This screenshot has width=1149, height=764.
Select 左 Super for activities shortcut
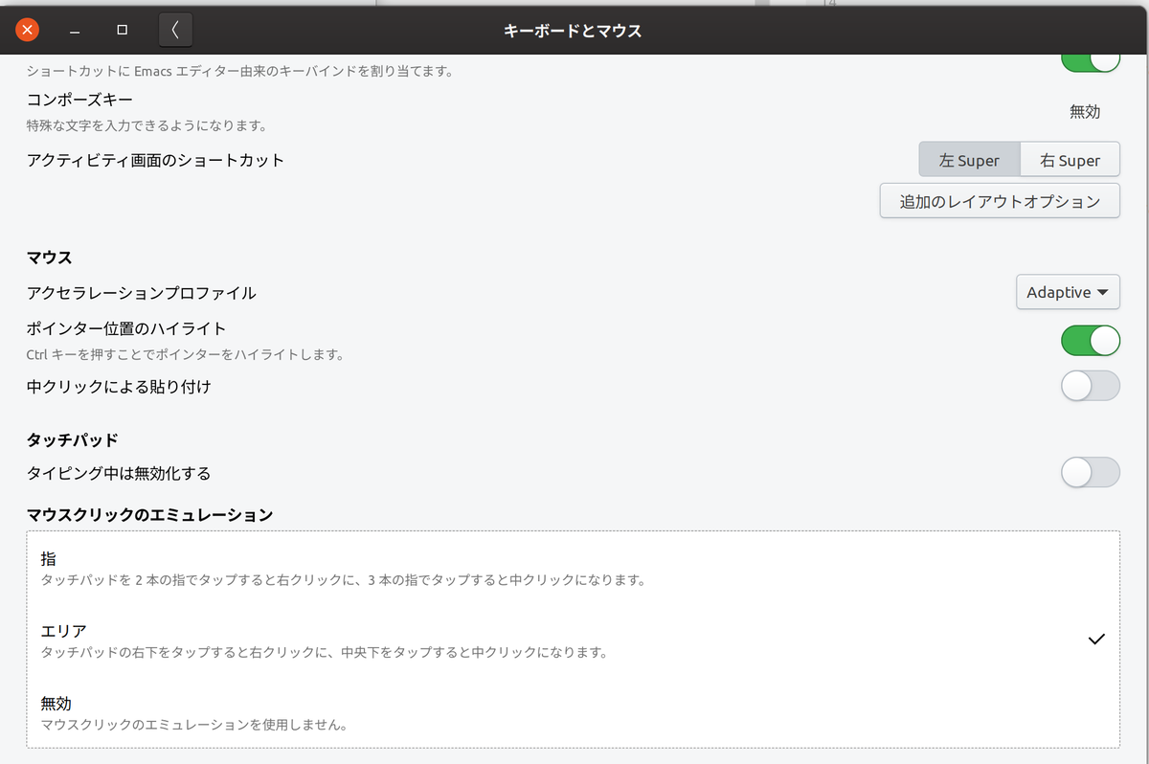tap(969, 160)
